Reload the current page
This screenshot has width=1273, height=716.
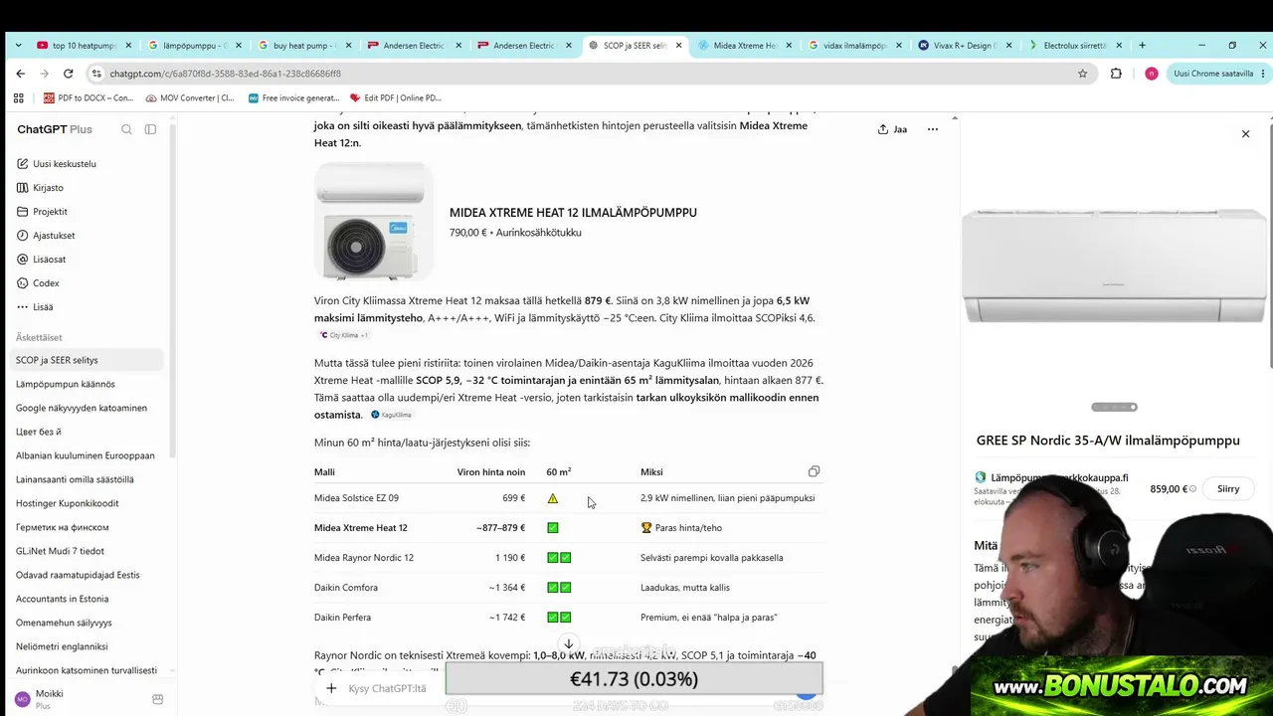pyautogui.click(x=68, y=74)
